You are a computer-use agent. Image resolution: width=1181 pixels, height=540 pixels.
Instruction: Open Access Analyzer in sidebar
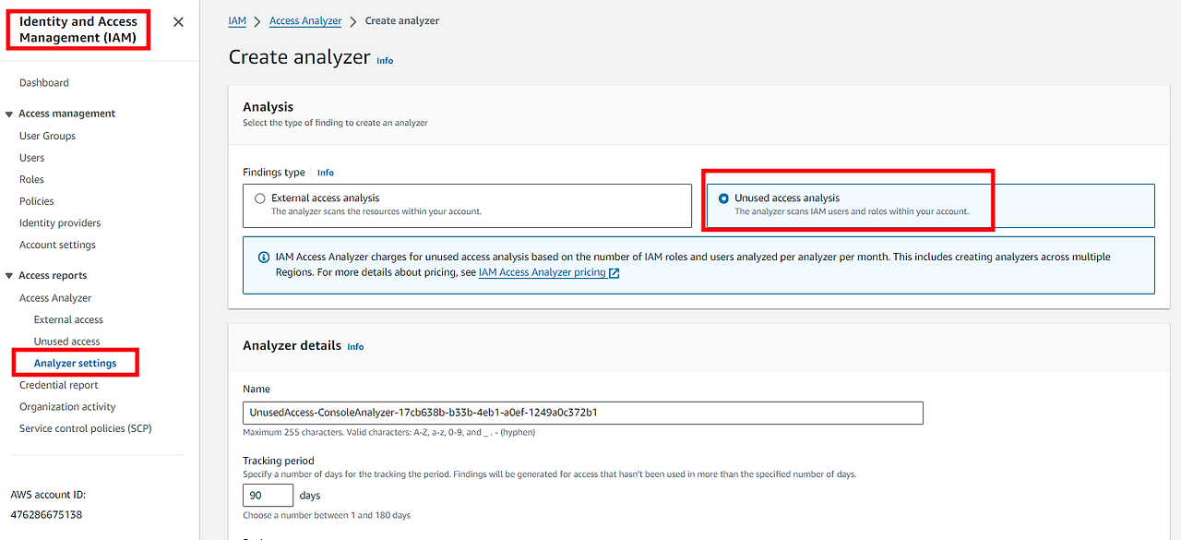coord(55,298)
